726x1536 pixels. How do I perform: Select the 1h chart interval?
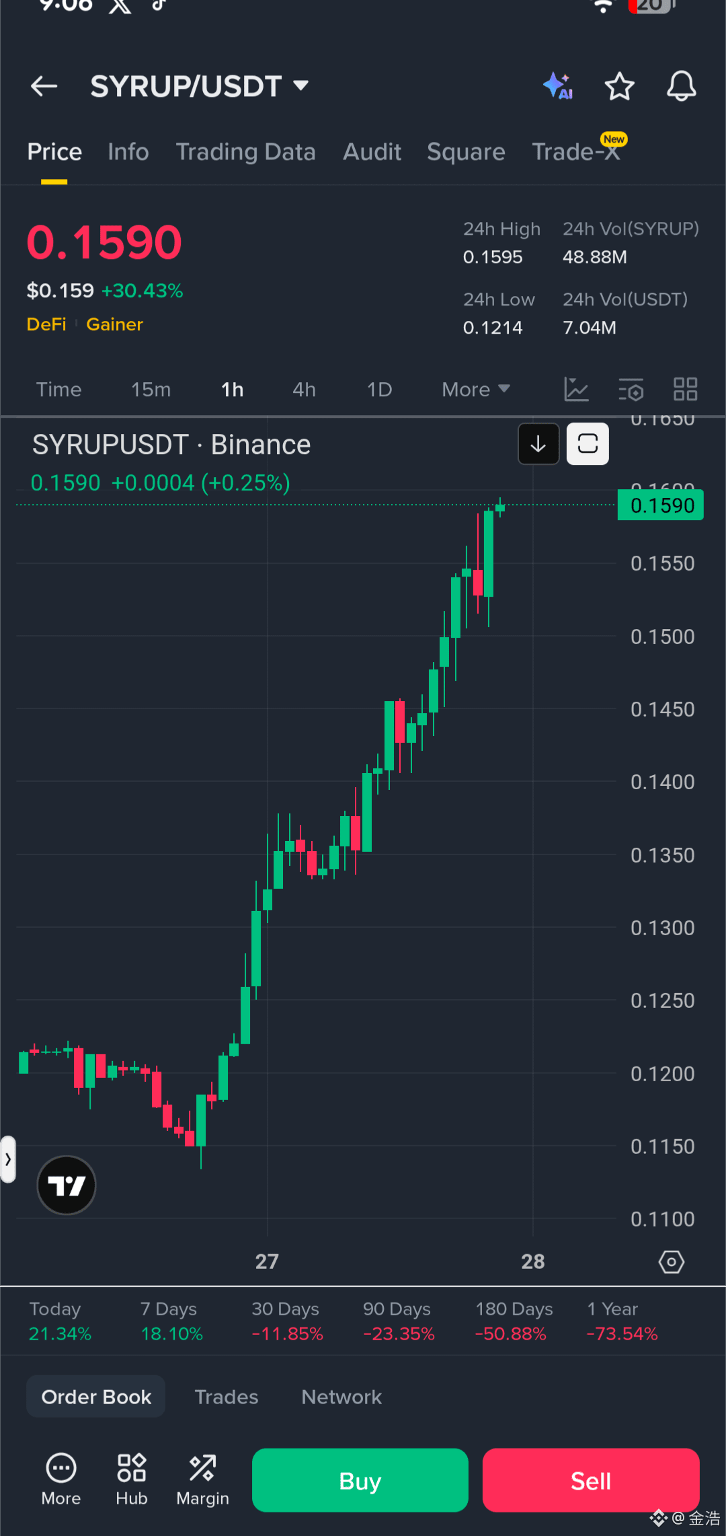[x=233, y=390]
